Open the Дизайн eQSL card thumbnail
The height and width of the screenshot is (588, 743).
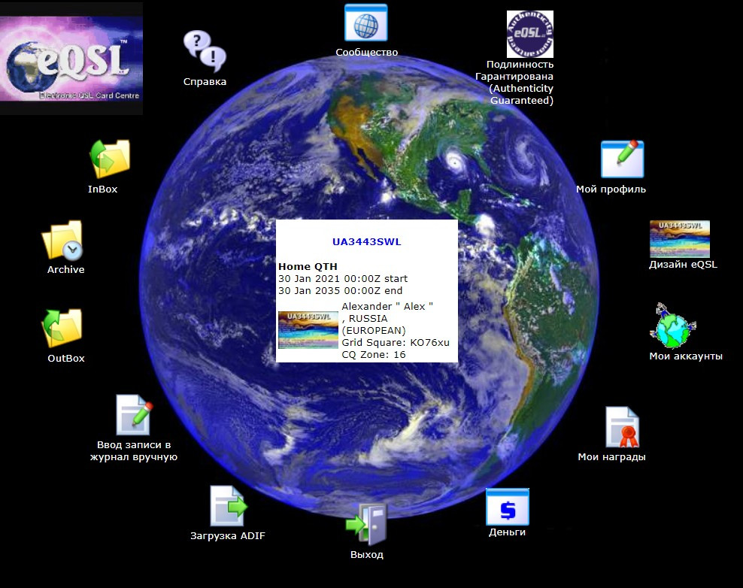[679, 239]
